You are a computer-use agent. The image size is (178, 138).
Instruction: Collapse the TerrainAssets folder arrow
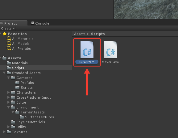click(13, 112)
